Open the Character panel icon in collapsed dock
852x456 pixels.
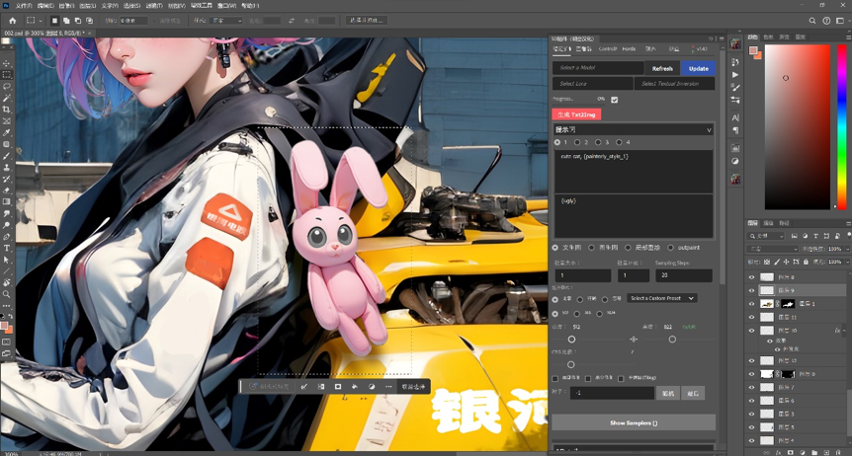coord(735,117)
